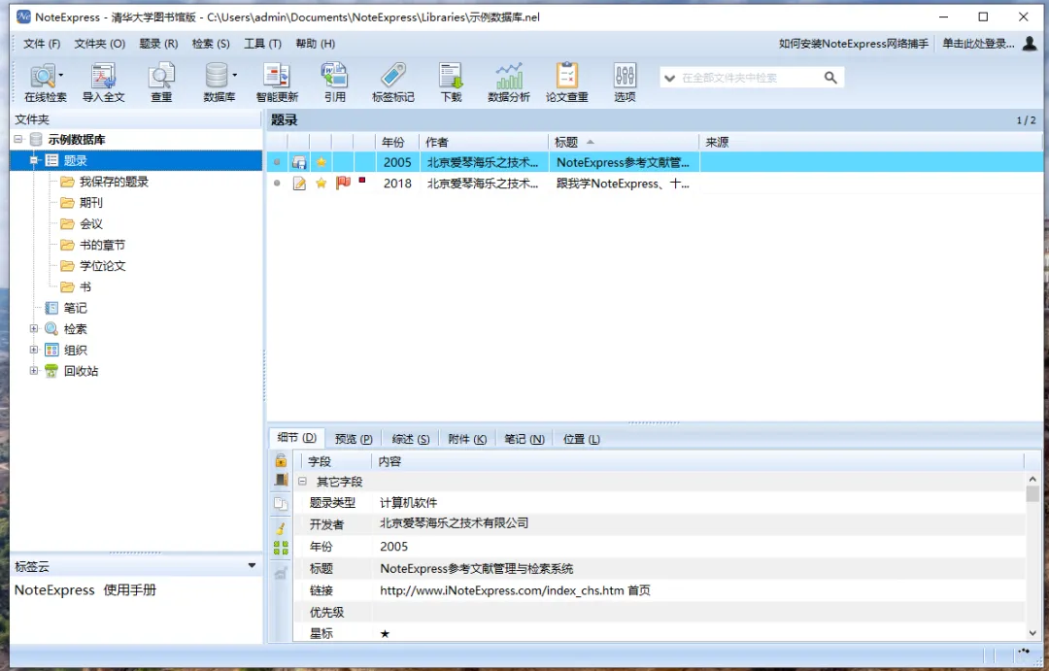Open the 工具 (T) menu
Image resolution: width=1049 pixels, height=671 pixels.
click(x=262, y=44)
